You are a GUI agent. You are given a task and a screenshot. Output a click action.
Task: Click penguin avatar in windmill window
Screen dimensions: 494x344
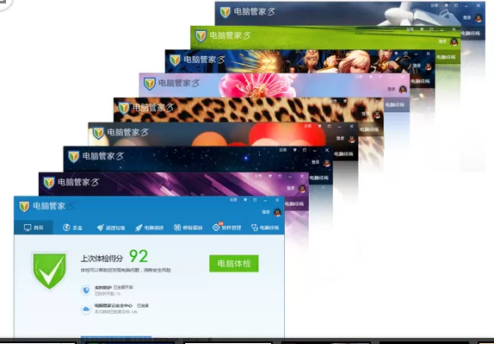[x=479, y=18]
